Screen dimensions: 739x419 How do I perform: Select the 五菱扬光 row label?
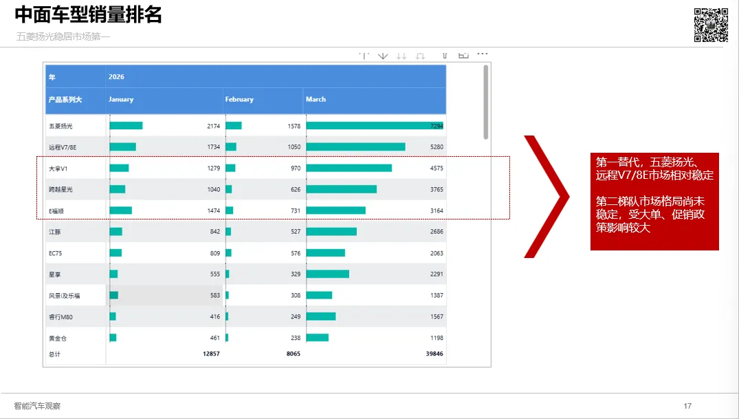pyautogui.click(x=60, y=126)
